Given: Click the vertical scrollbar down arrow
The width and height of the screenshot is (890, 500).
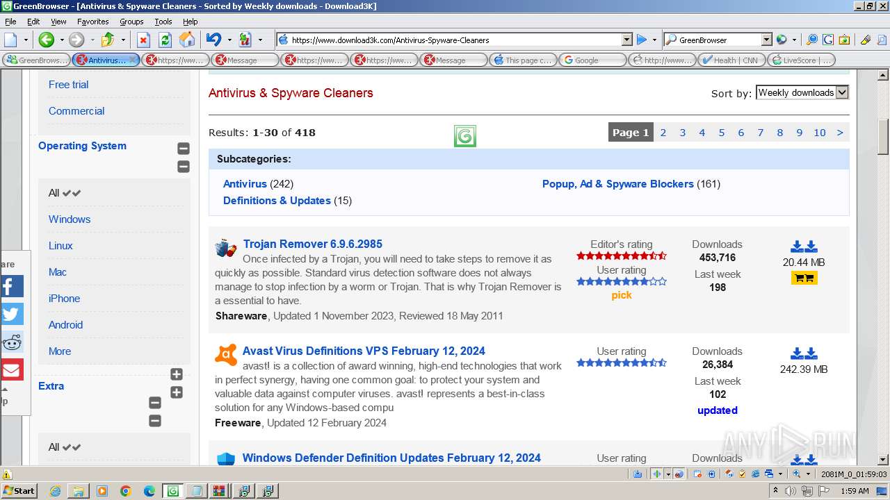Looking at the screenshot, I should pos(883,459).
